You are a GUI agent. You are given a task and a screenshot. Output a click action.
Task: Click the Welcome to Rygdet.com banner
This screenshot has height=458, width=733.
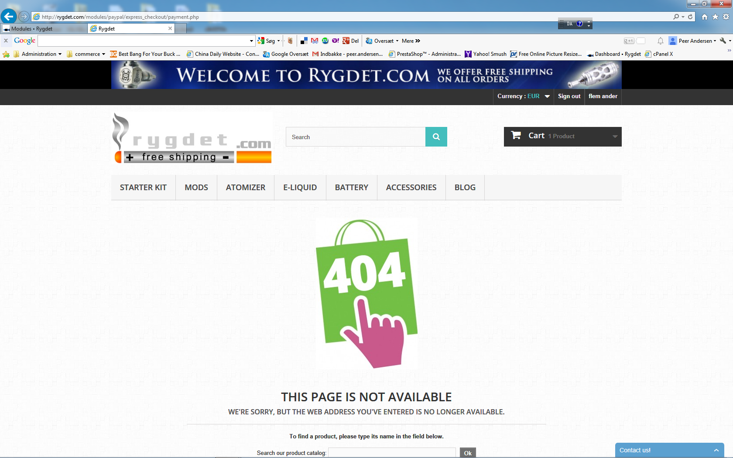366,75
